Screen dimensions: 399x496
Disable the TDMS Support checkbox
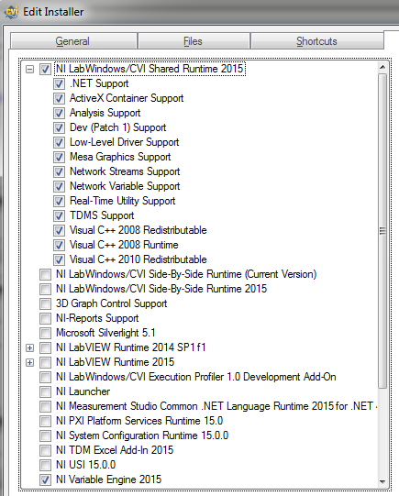(60, 215)
